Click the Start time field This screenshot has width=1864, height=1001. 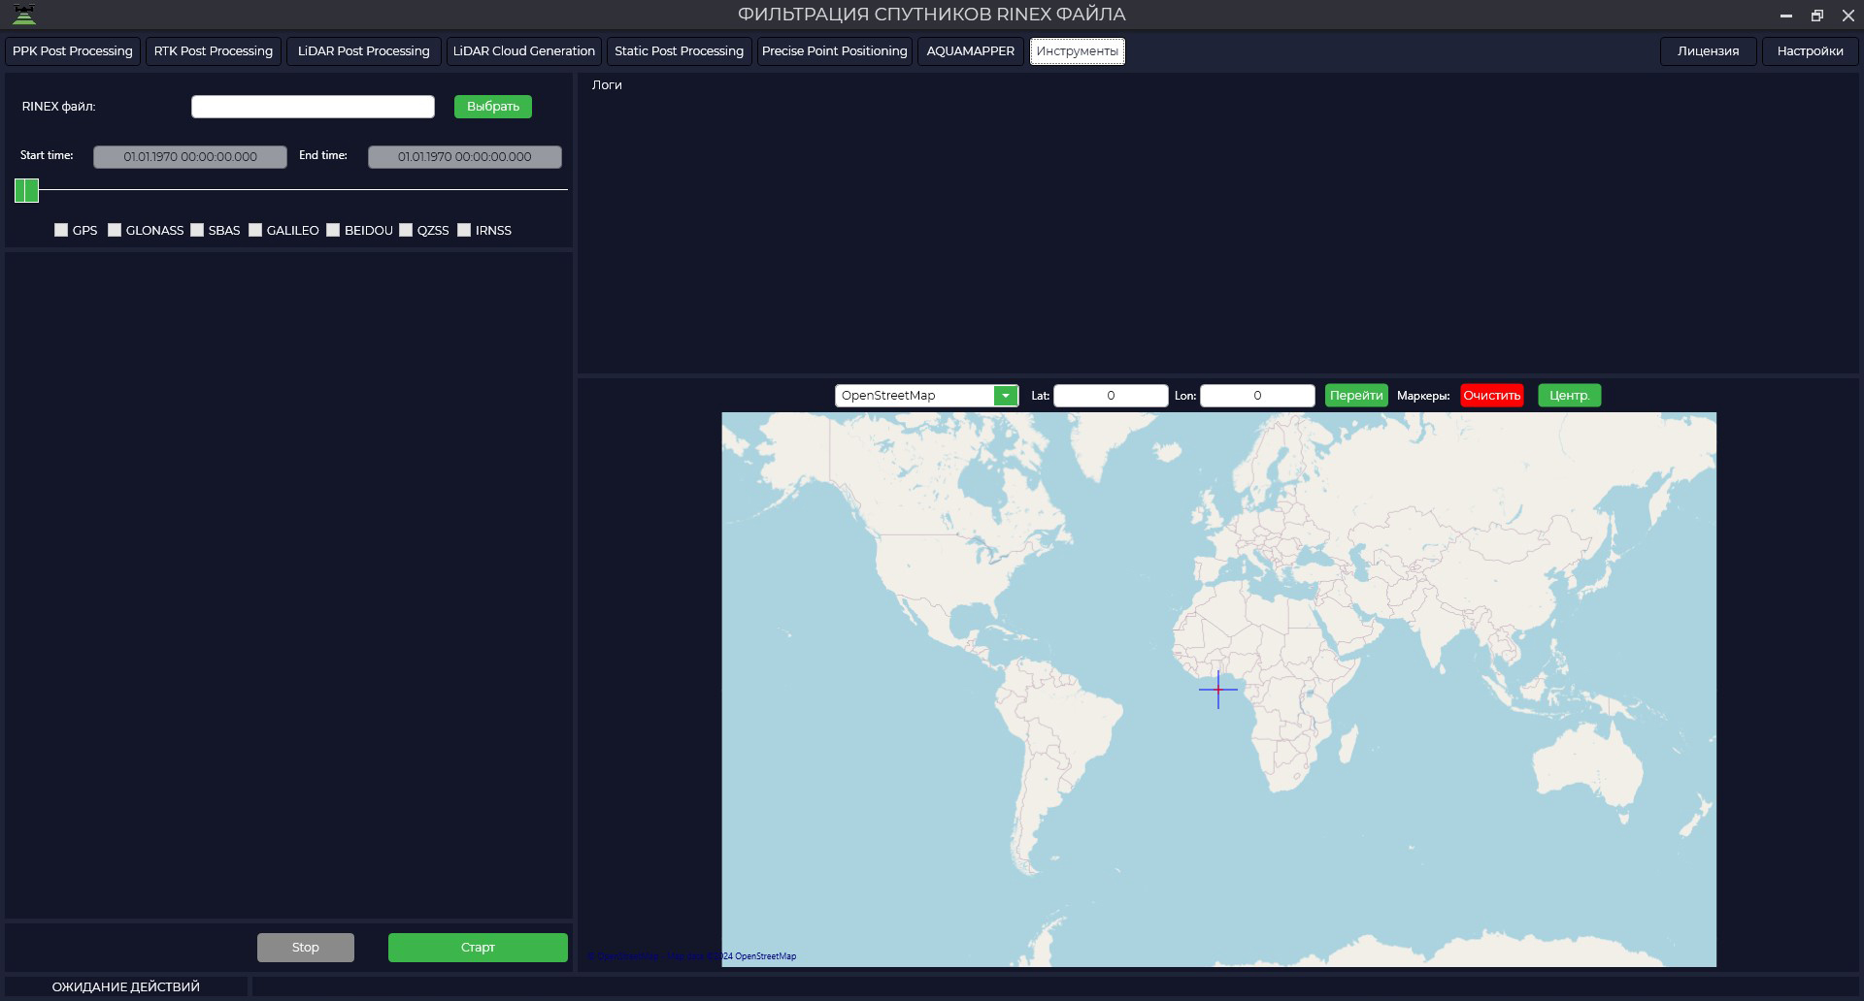190,157
